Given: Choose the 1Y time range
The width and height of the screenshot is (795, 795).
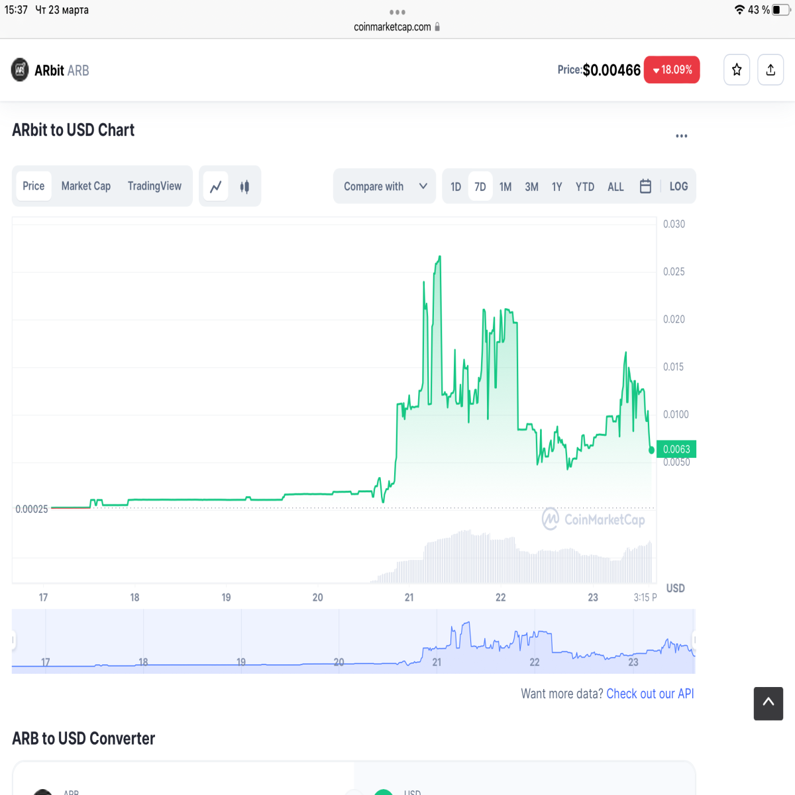Looking at the screenshot, I should 557,187.
